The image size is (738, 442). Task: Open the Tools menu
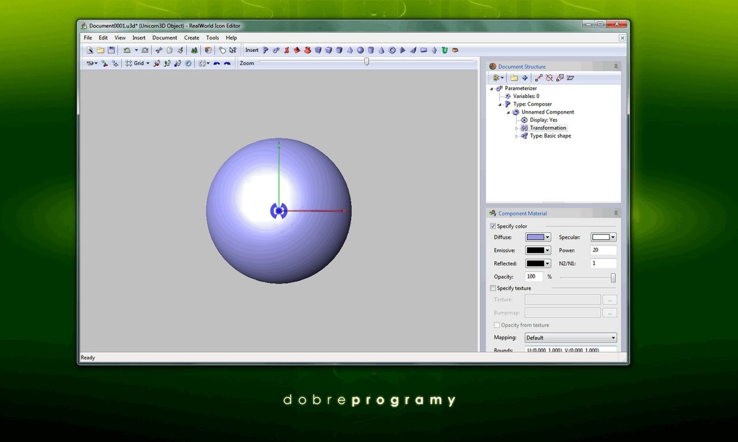[x=213, y=37]
